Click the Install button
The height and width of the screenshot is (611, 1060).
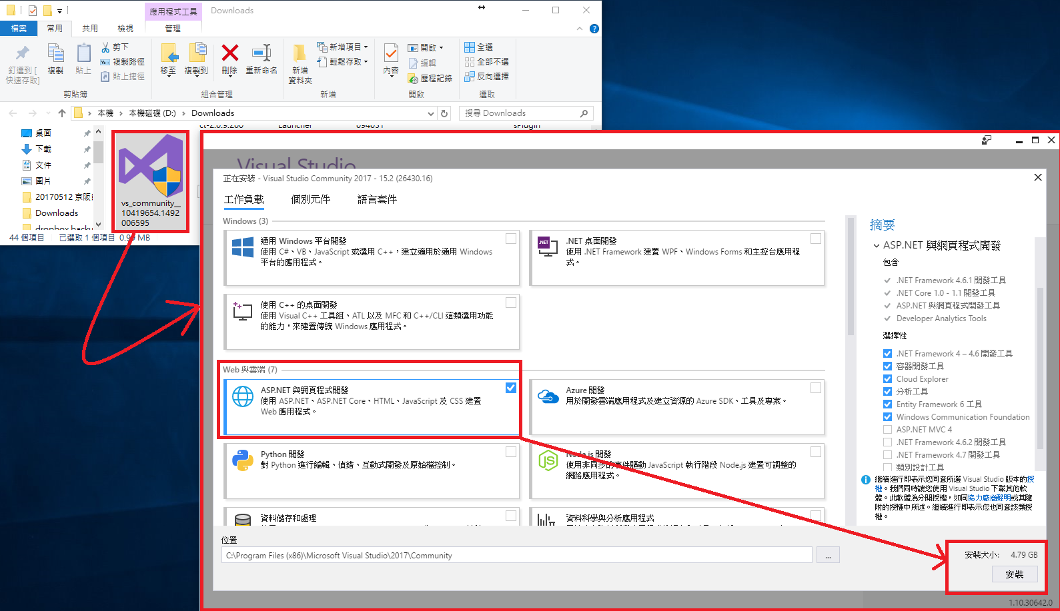[1015, 574]
